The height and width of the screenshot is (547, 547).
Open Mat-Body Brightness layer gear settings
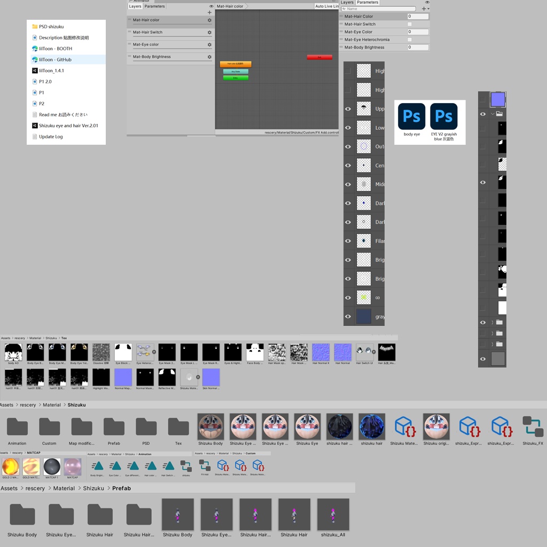coord(209,57)
